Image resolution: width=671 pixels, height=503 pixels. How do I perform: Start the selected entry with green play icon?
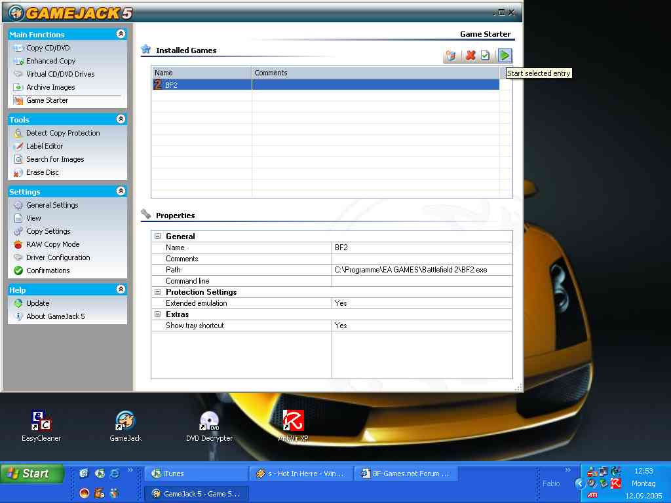coord(505,56)
